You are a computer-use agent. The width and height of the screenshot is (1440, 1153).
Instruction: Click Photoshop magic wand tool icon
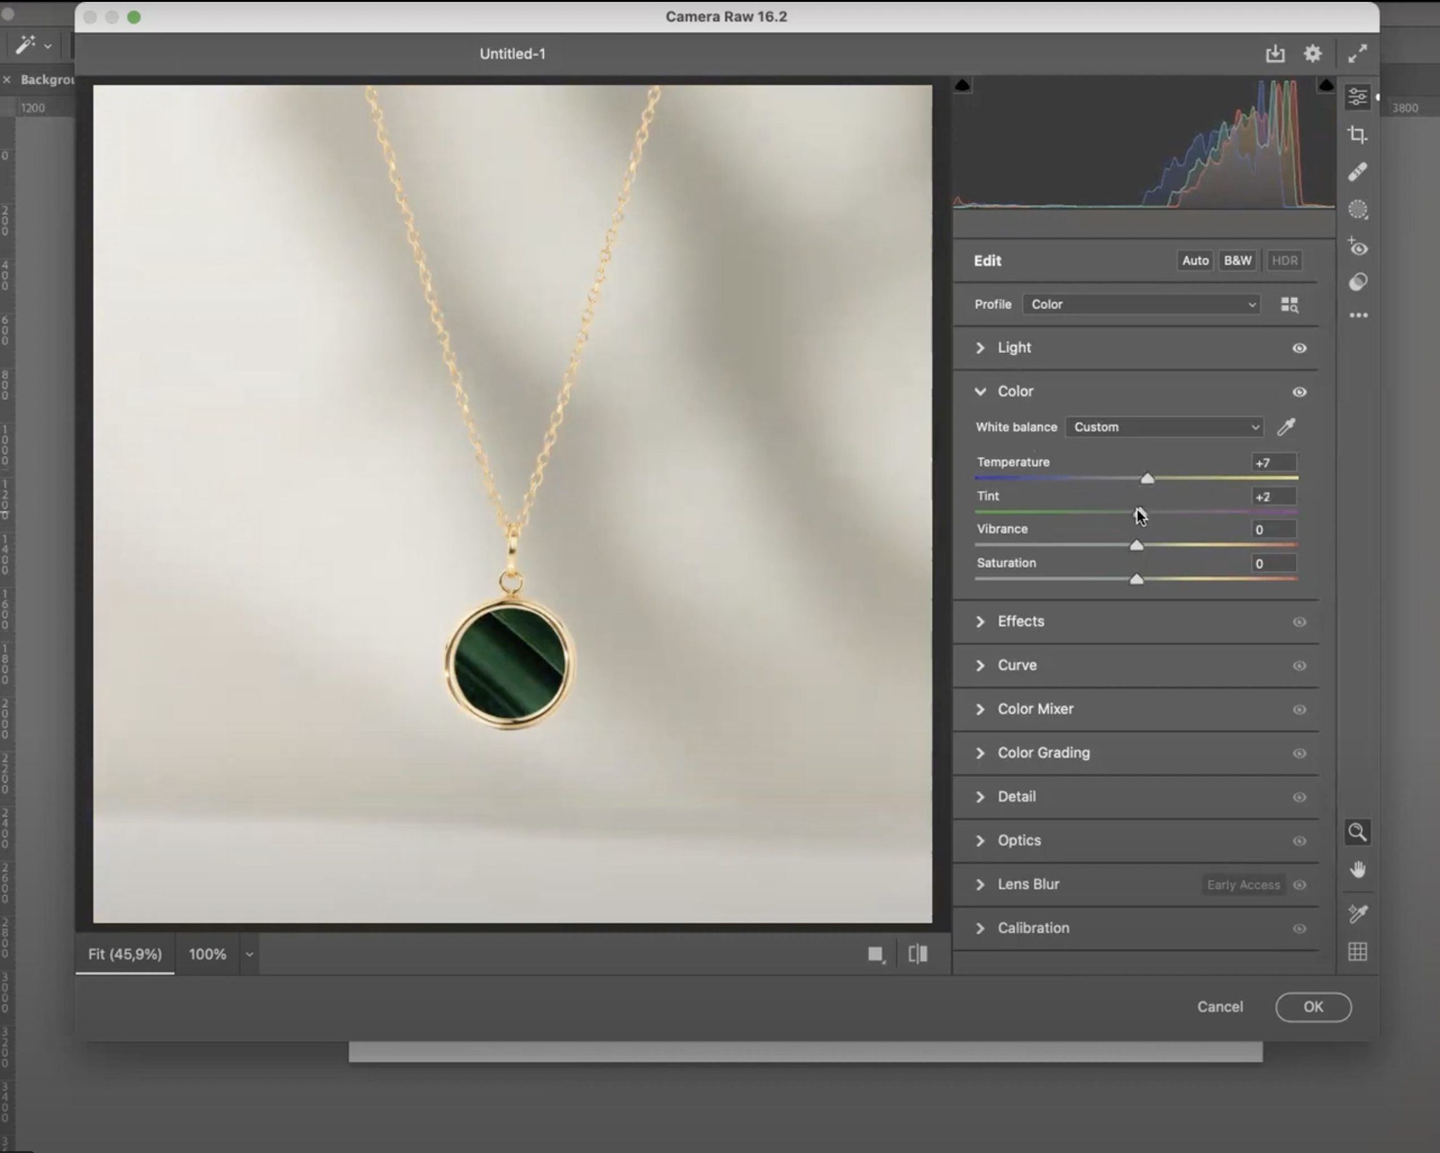[26, 45]
